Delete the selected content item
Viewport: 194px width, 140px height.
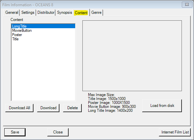(x=72, y=108)
